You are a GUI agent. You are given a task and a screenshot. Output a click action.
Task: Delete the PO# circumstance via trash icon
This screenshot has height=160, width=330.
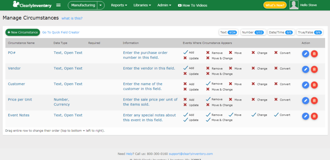click(314, 54)
